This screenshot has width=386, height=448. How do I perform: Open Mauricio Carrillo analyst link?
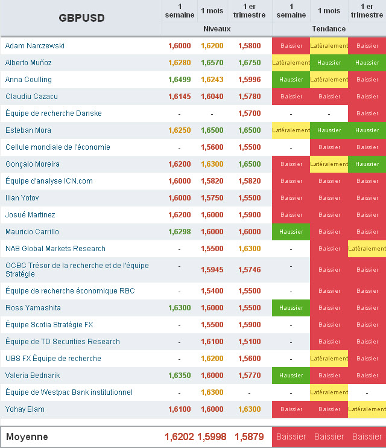click(x=32, y=231)
